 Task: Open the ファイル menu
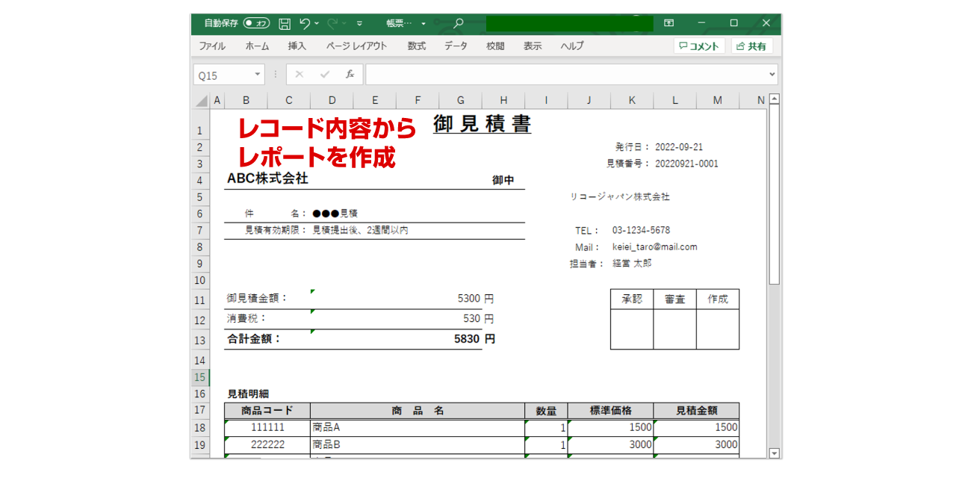click(x=212, y=46)
